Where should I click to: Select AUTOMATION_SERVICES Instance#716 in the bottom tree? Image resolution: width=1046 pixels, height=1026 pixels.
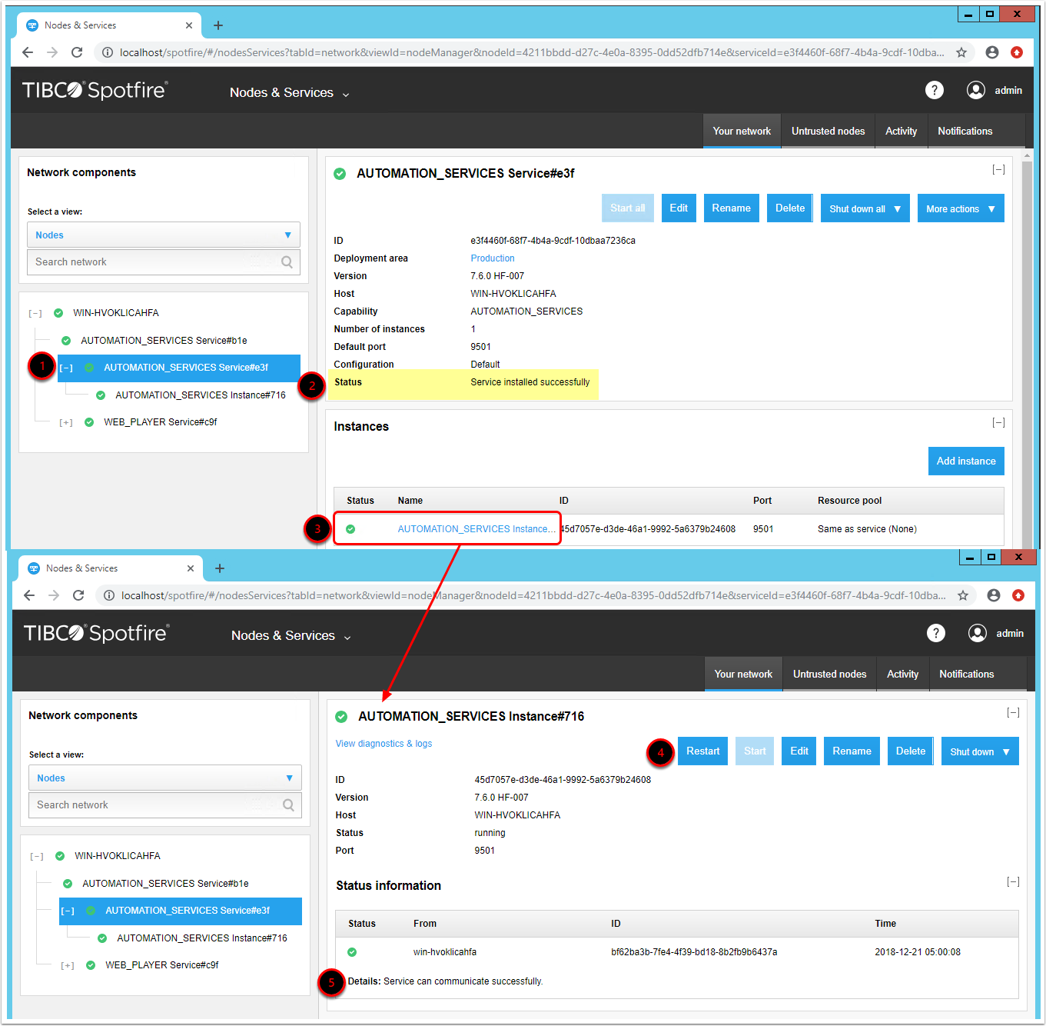coord(202,938)
